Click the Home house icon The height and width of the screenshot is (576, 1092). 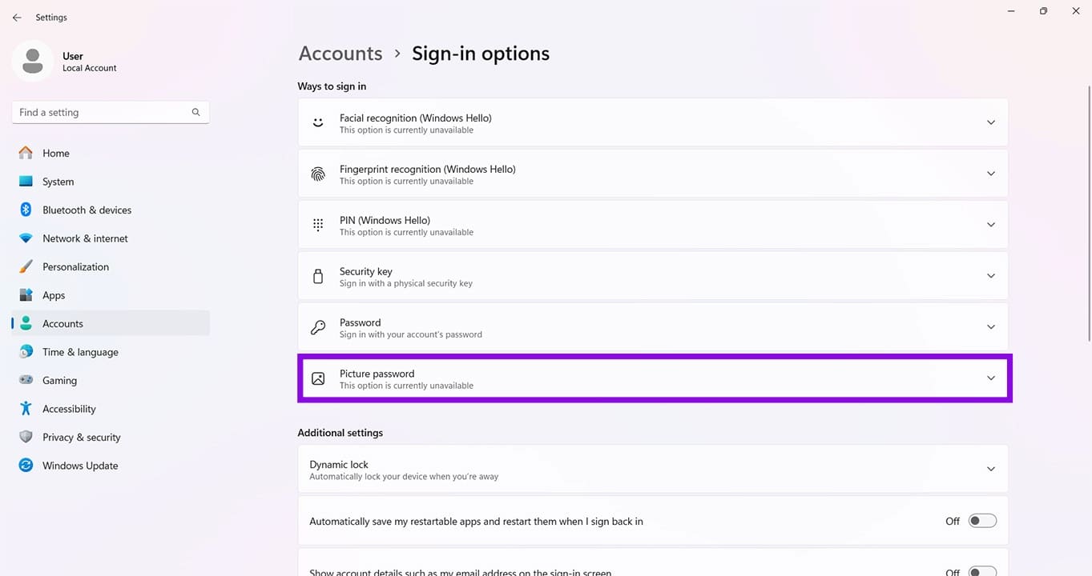(x=26, y=153)
